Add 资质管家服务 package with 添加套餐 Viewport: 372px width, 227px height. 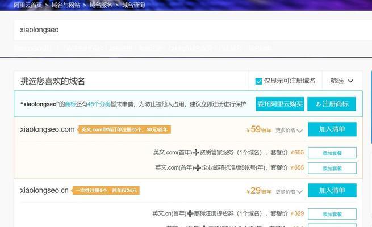332,153
